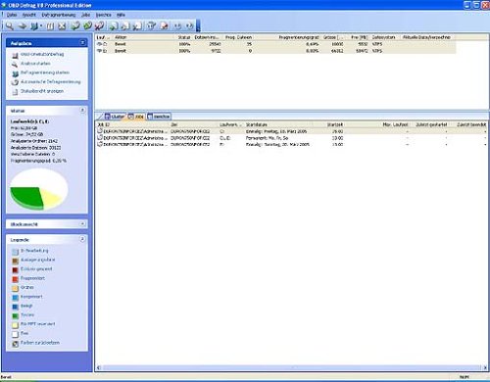Screen dimensions: 490x382
Task: Click the Komprimiert light blue swatch
Action: (x=15, y=298)
